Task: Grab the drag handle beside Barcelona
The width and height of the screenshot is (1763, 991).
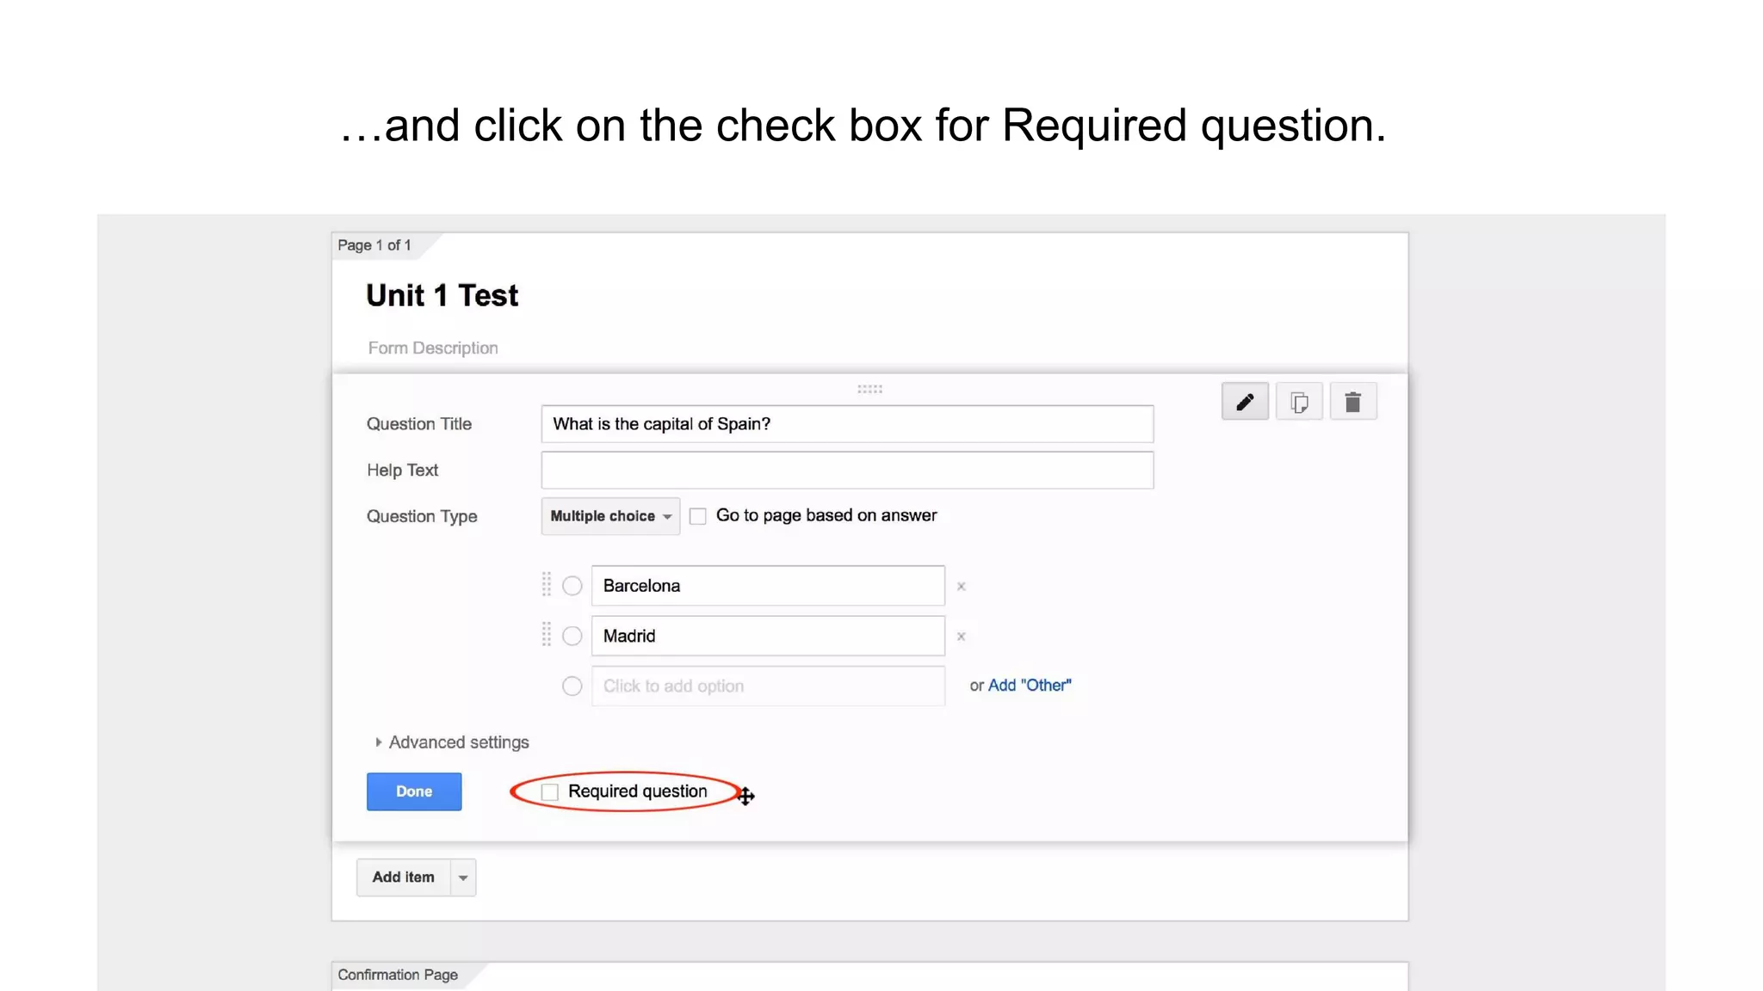Action: click(546, 585)
